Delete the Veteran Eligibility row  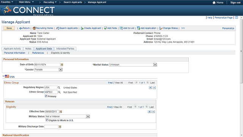(153, 112)
